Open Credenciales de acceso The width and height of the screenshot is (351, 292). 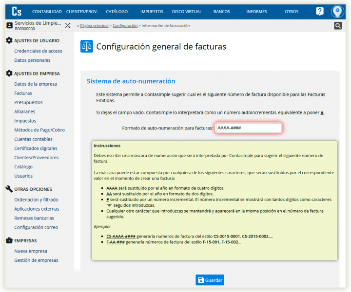39,51
